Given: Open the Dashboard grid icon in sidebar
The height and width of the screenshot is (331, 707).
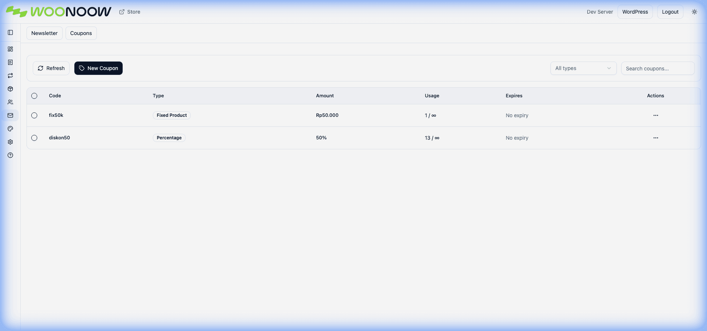Looking at the screenshot, I should click(x=10, y=49).
